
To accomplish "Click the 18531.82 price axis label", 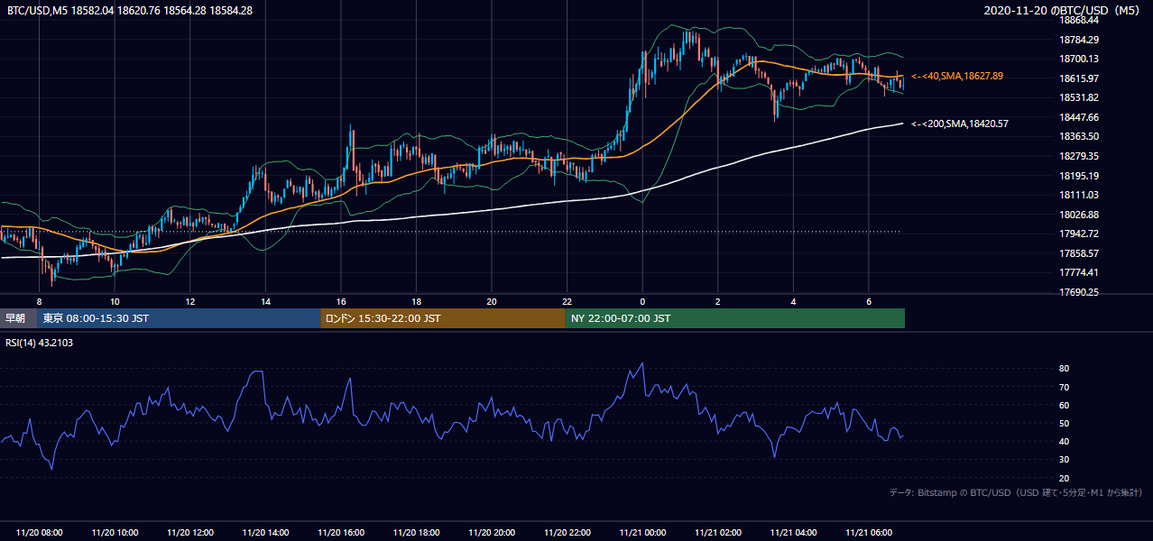I will click(1079, 97).
